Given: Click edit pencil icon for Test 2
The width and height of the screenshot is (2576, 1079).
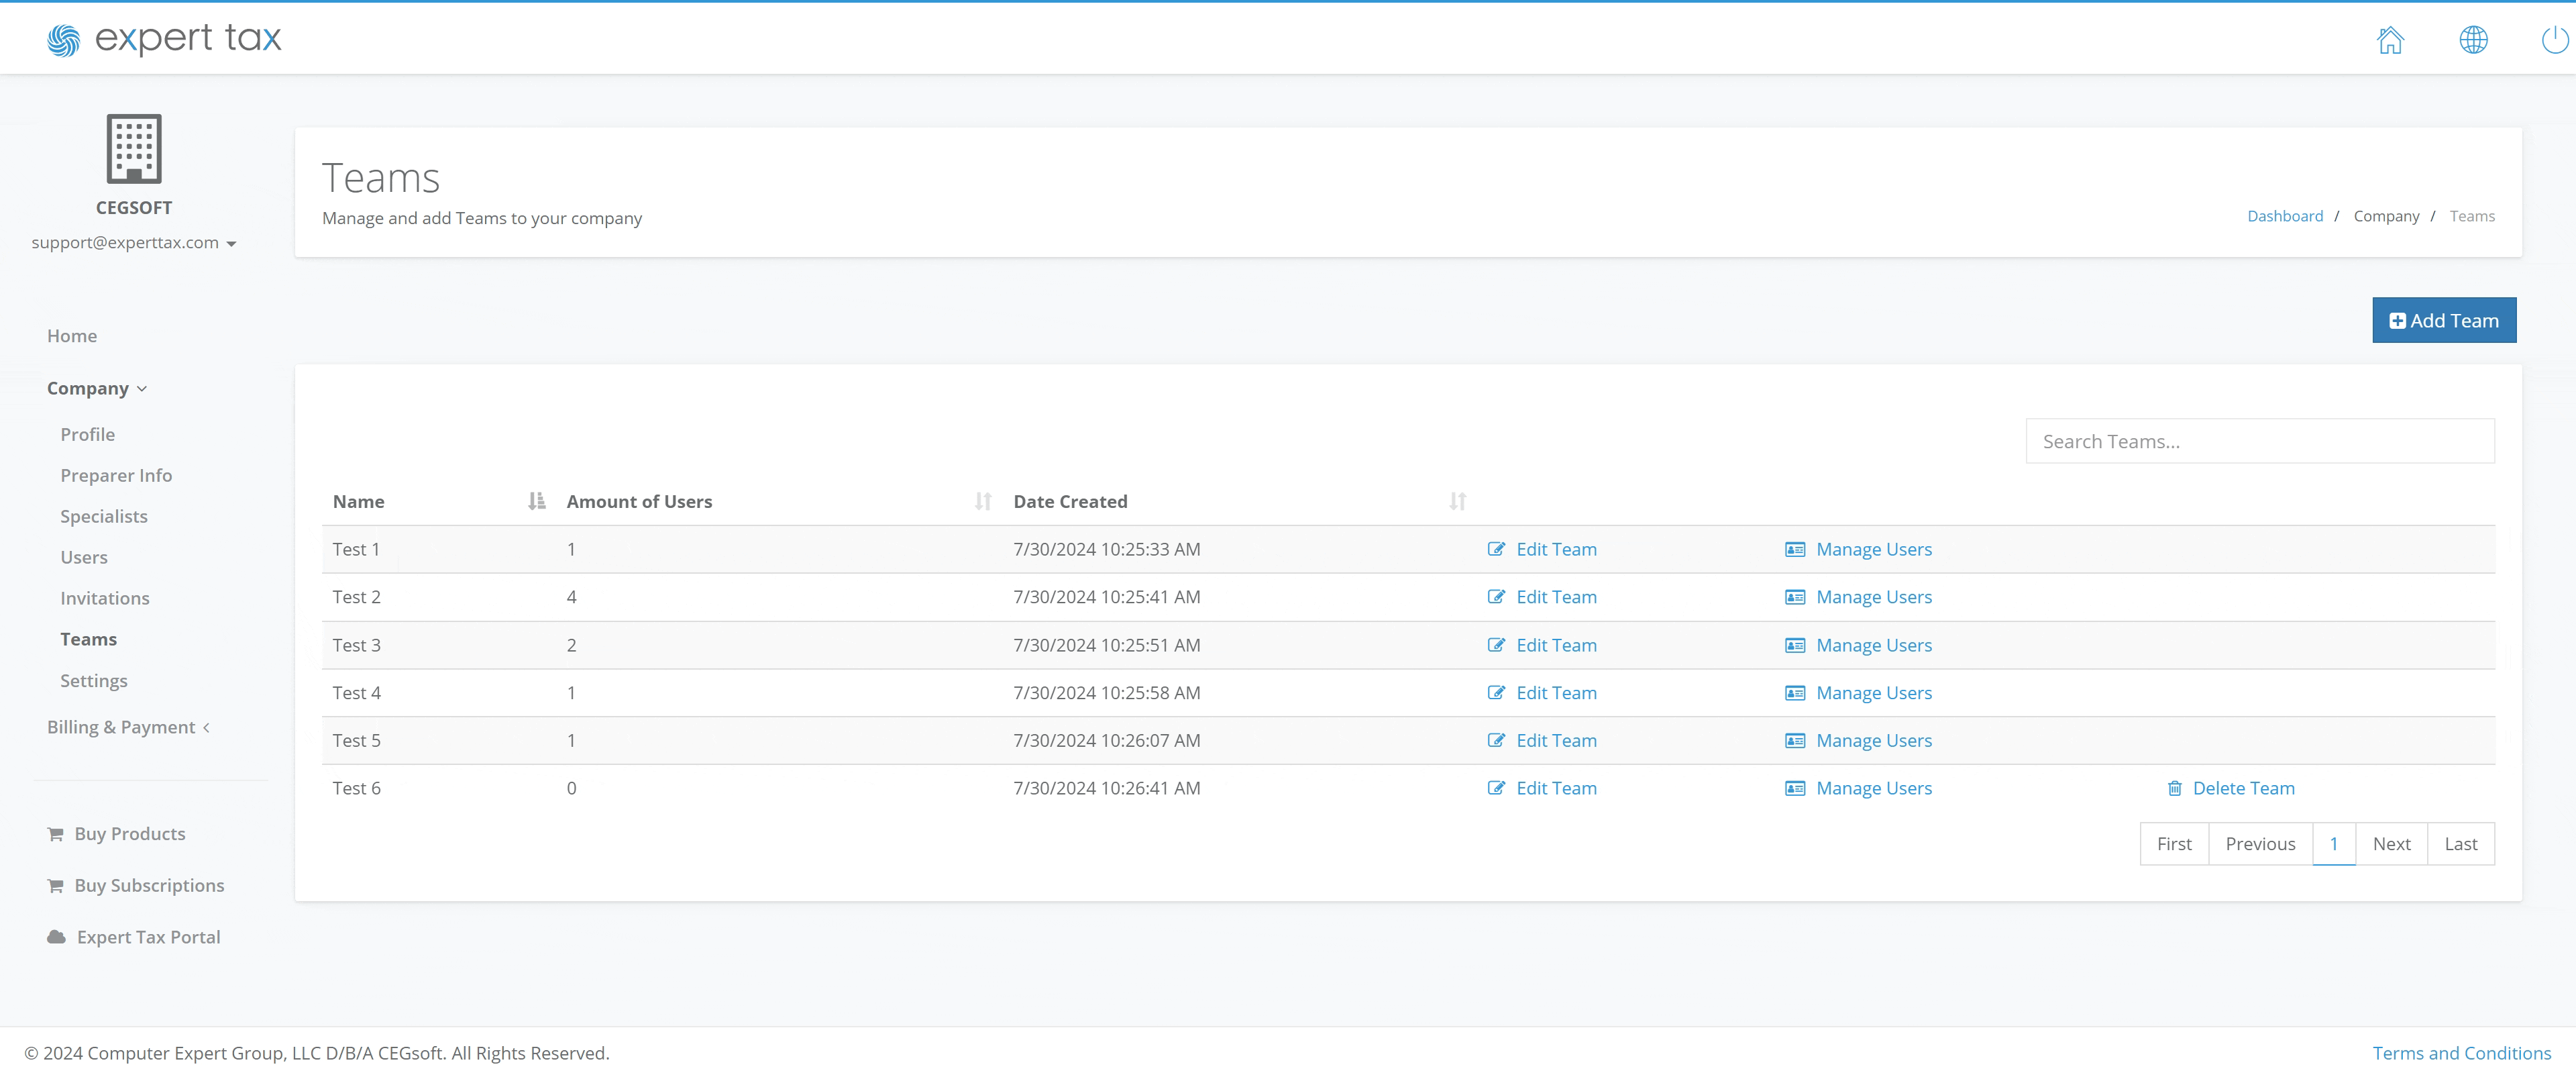Looking at the screenshot, I should (x=1495, y=597).
